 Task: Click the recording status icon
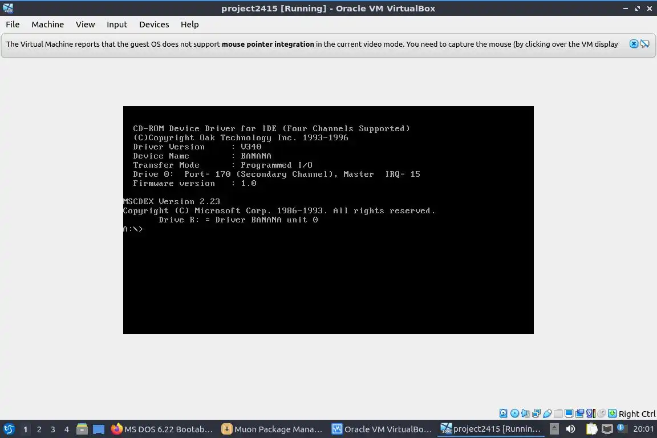580,413
